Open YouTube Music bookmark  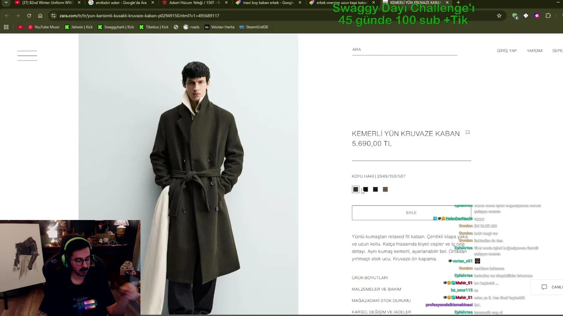pos(44,27)
